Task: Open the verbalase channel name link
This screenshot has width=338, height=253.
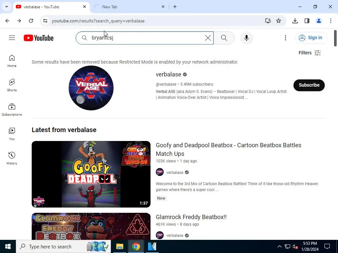Action: pyautogui.click(x=168, y=74)
